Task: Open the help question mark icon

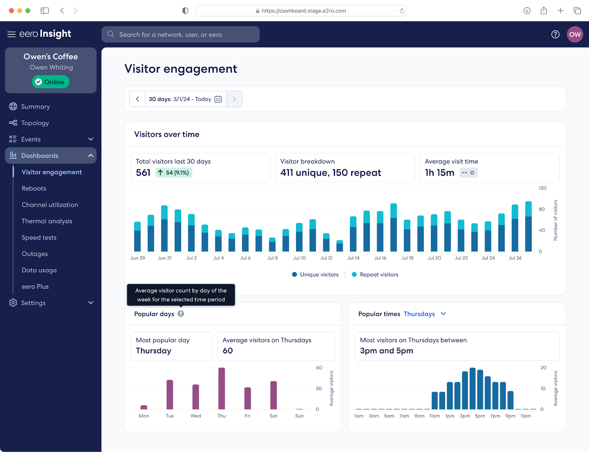Action: click(555, 34)
